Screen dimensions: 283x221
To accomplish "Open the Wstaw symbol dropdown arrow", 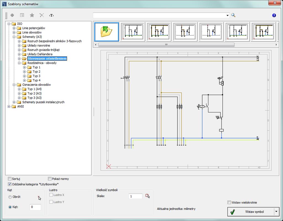I will point(276,212).
